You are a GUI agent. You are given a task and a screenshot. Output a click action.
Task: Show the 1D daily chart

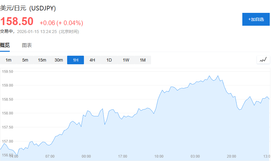[109, 60]
